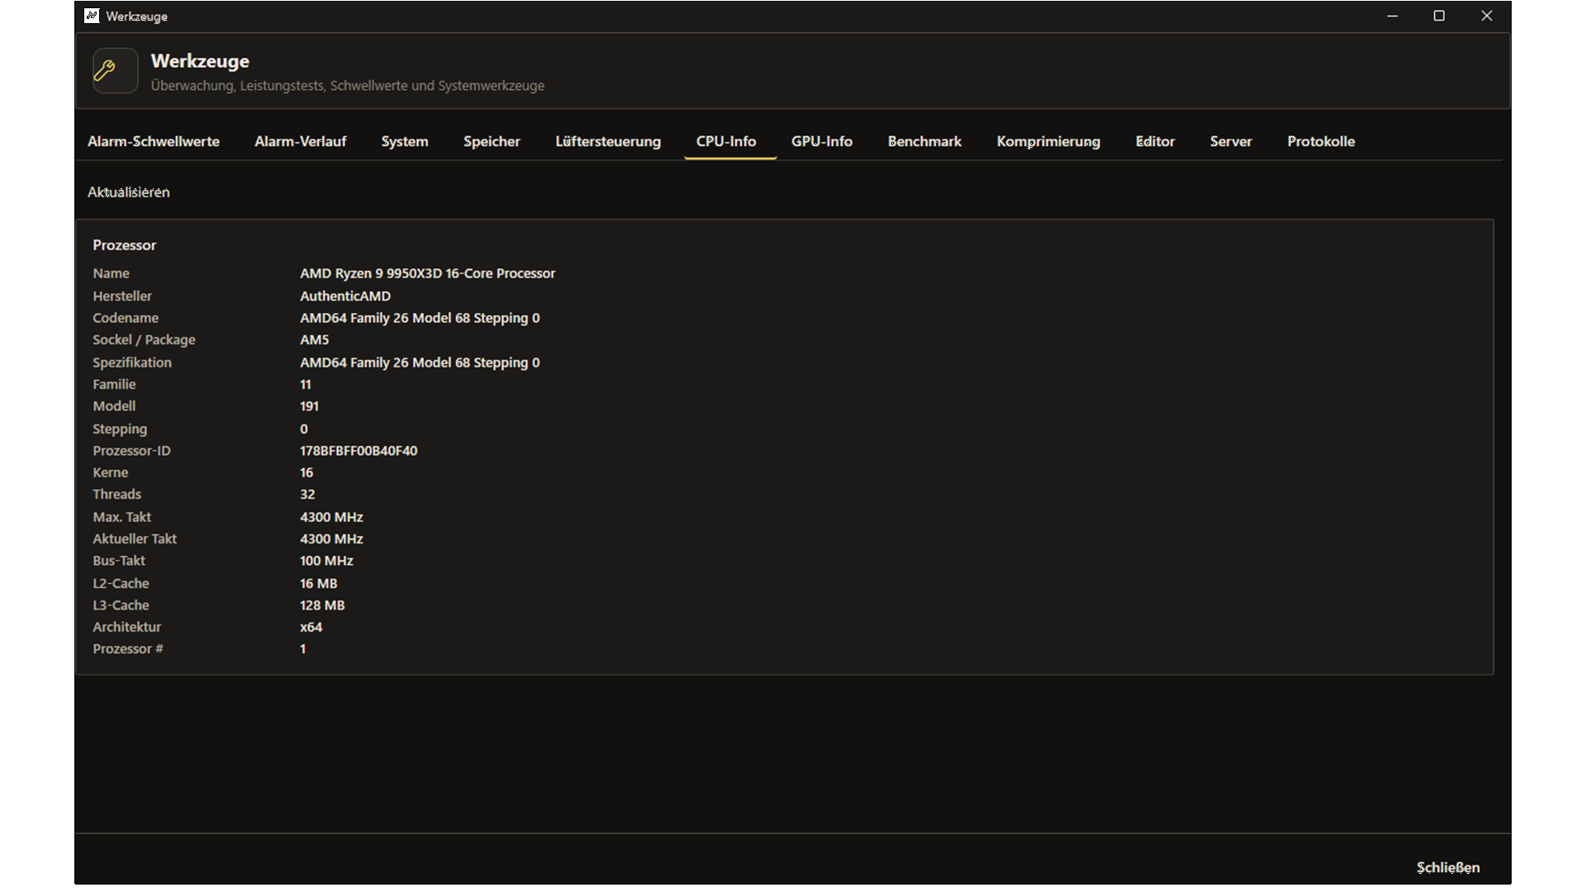
Task: Click the Prozessor-ID label
Action: click(x=131, y=451)
